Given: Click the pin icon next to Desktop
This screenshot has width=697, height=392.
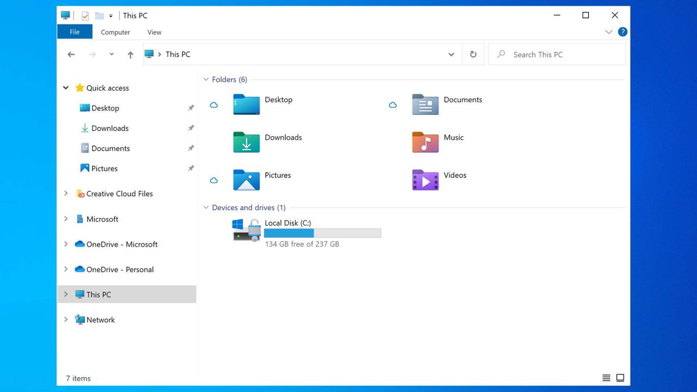Looking at the screenshot, I should click(x=191, y=108).
